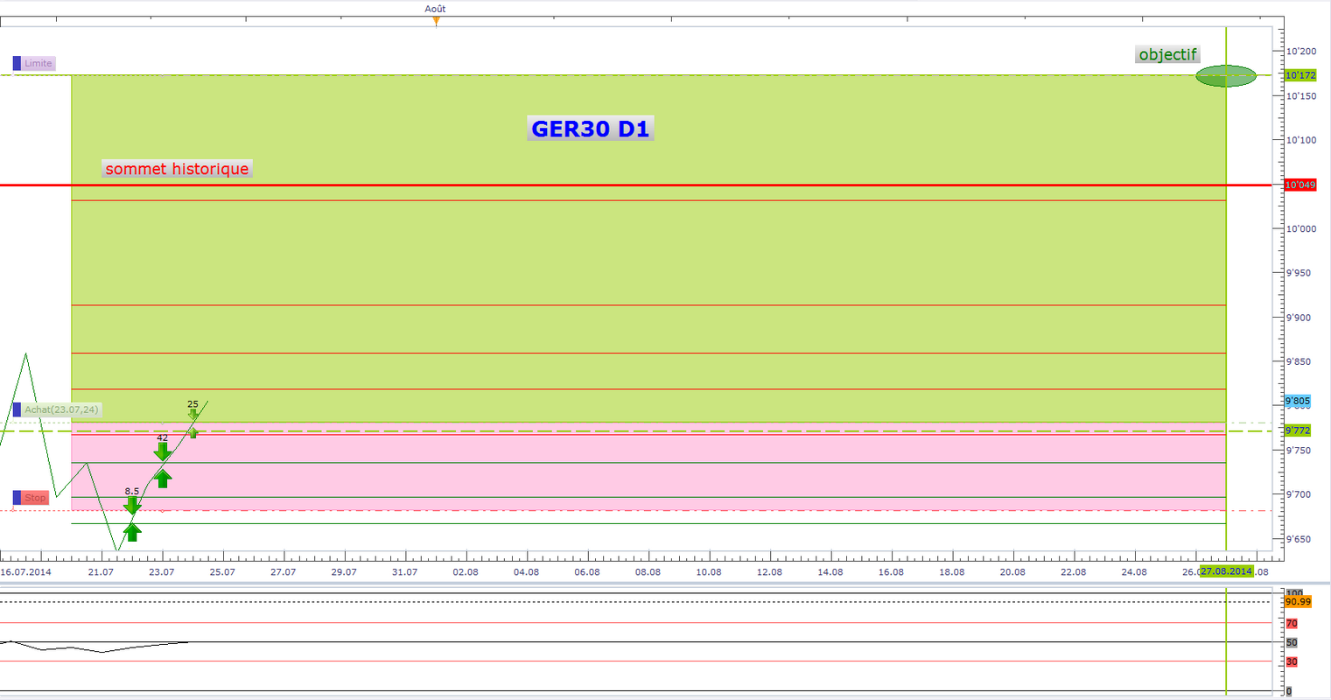Click the 9'650 price scale label
The height and width of the screenshot is (700, 1331).
(x=1299, y=539)
